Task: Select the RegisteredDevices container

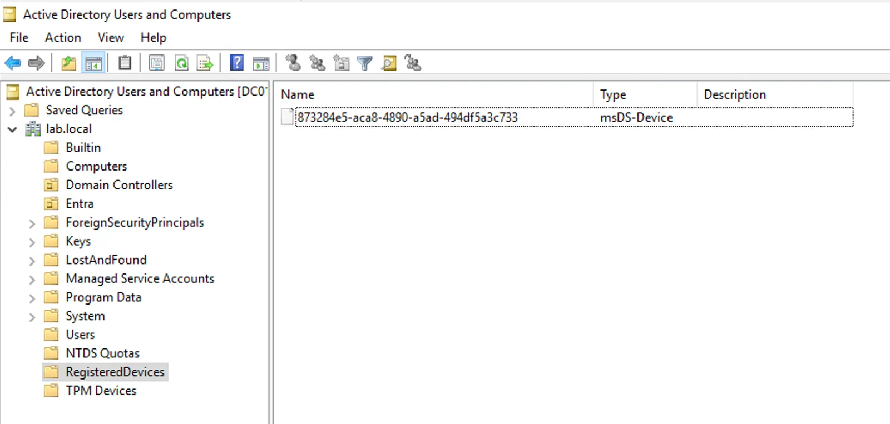Action: (115, 372)
